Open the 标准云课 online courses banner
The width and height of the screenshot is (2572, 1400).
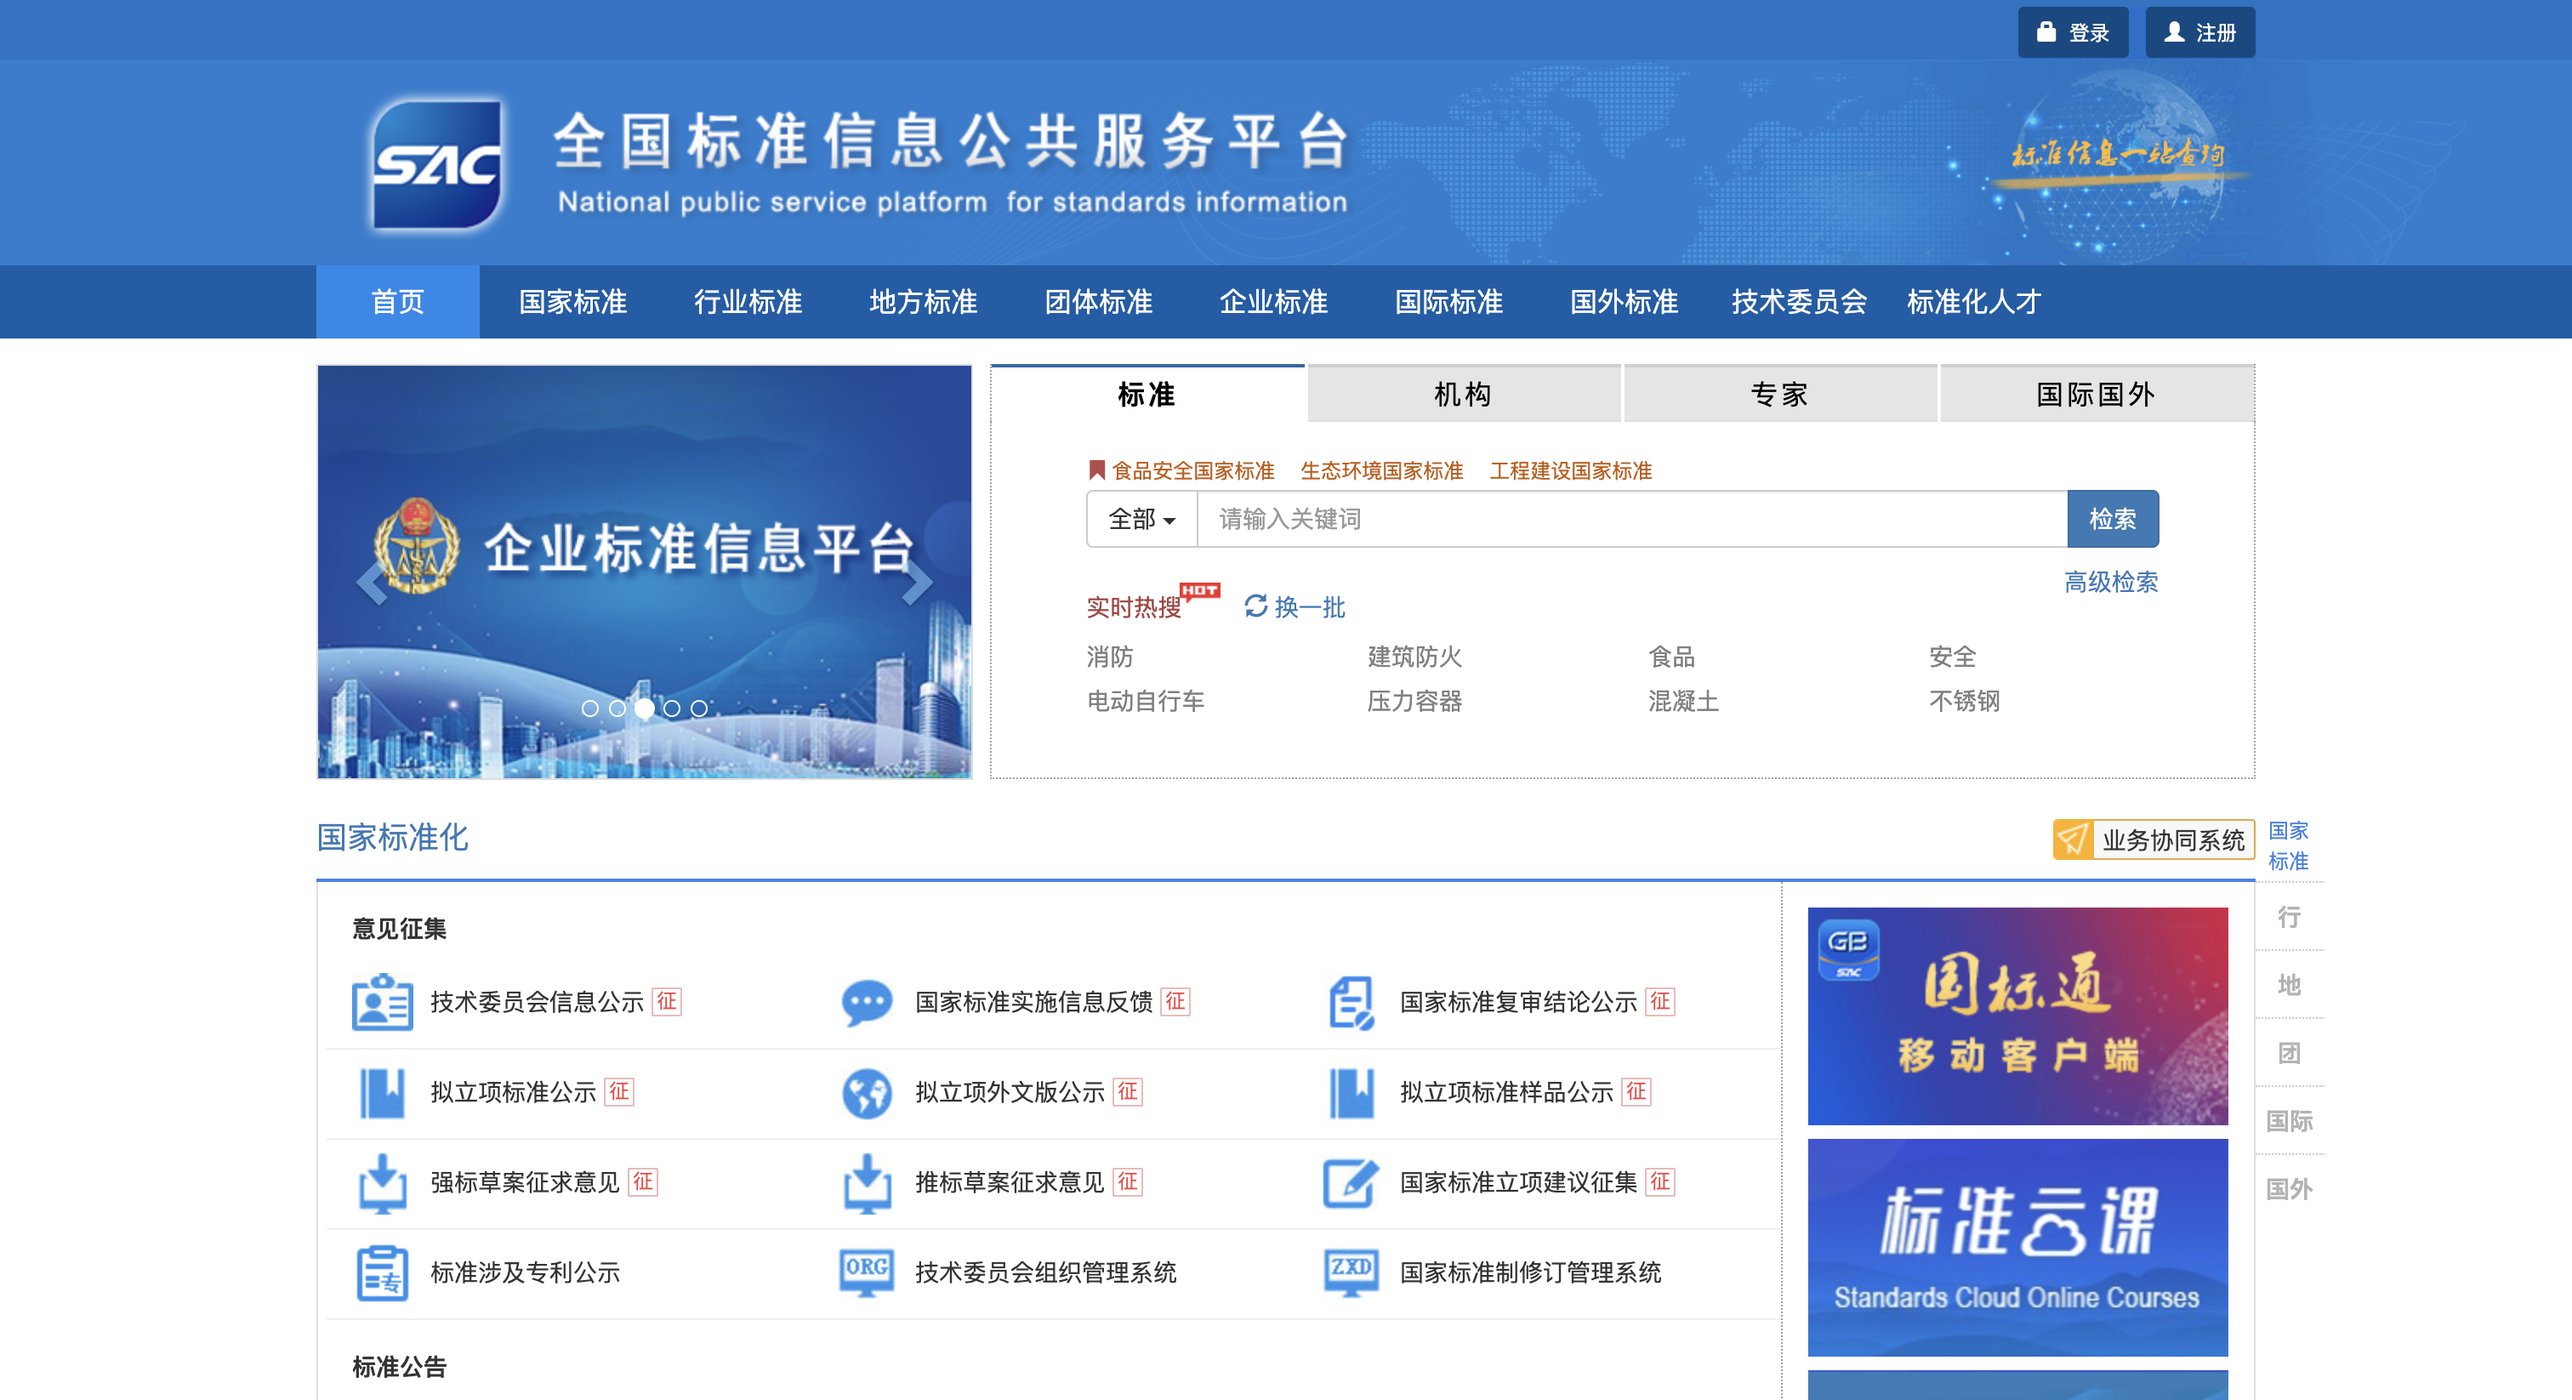[x=2017, y=1246]
